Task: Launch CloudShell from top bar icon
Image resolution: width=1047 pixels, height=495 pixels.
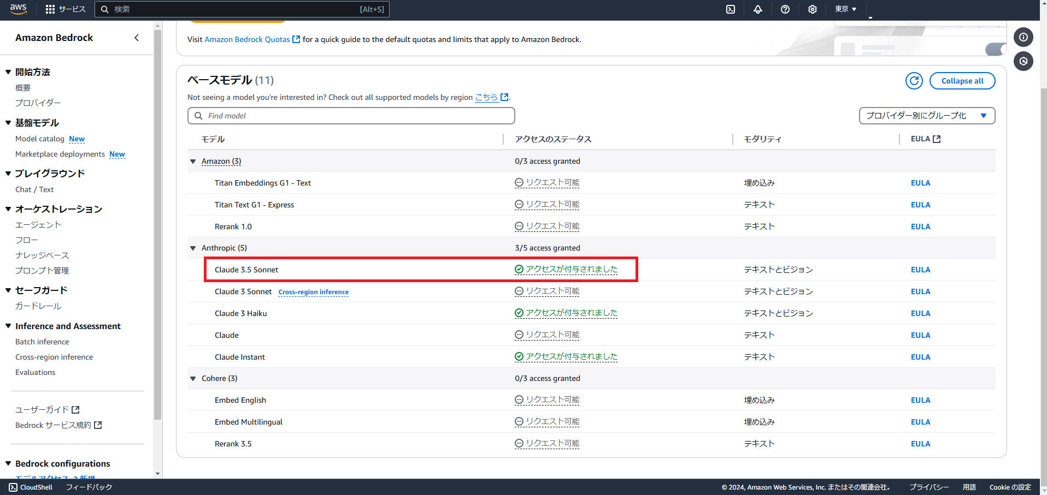Action: pyautogui.click(x=731, y=9)
